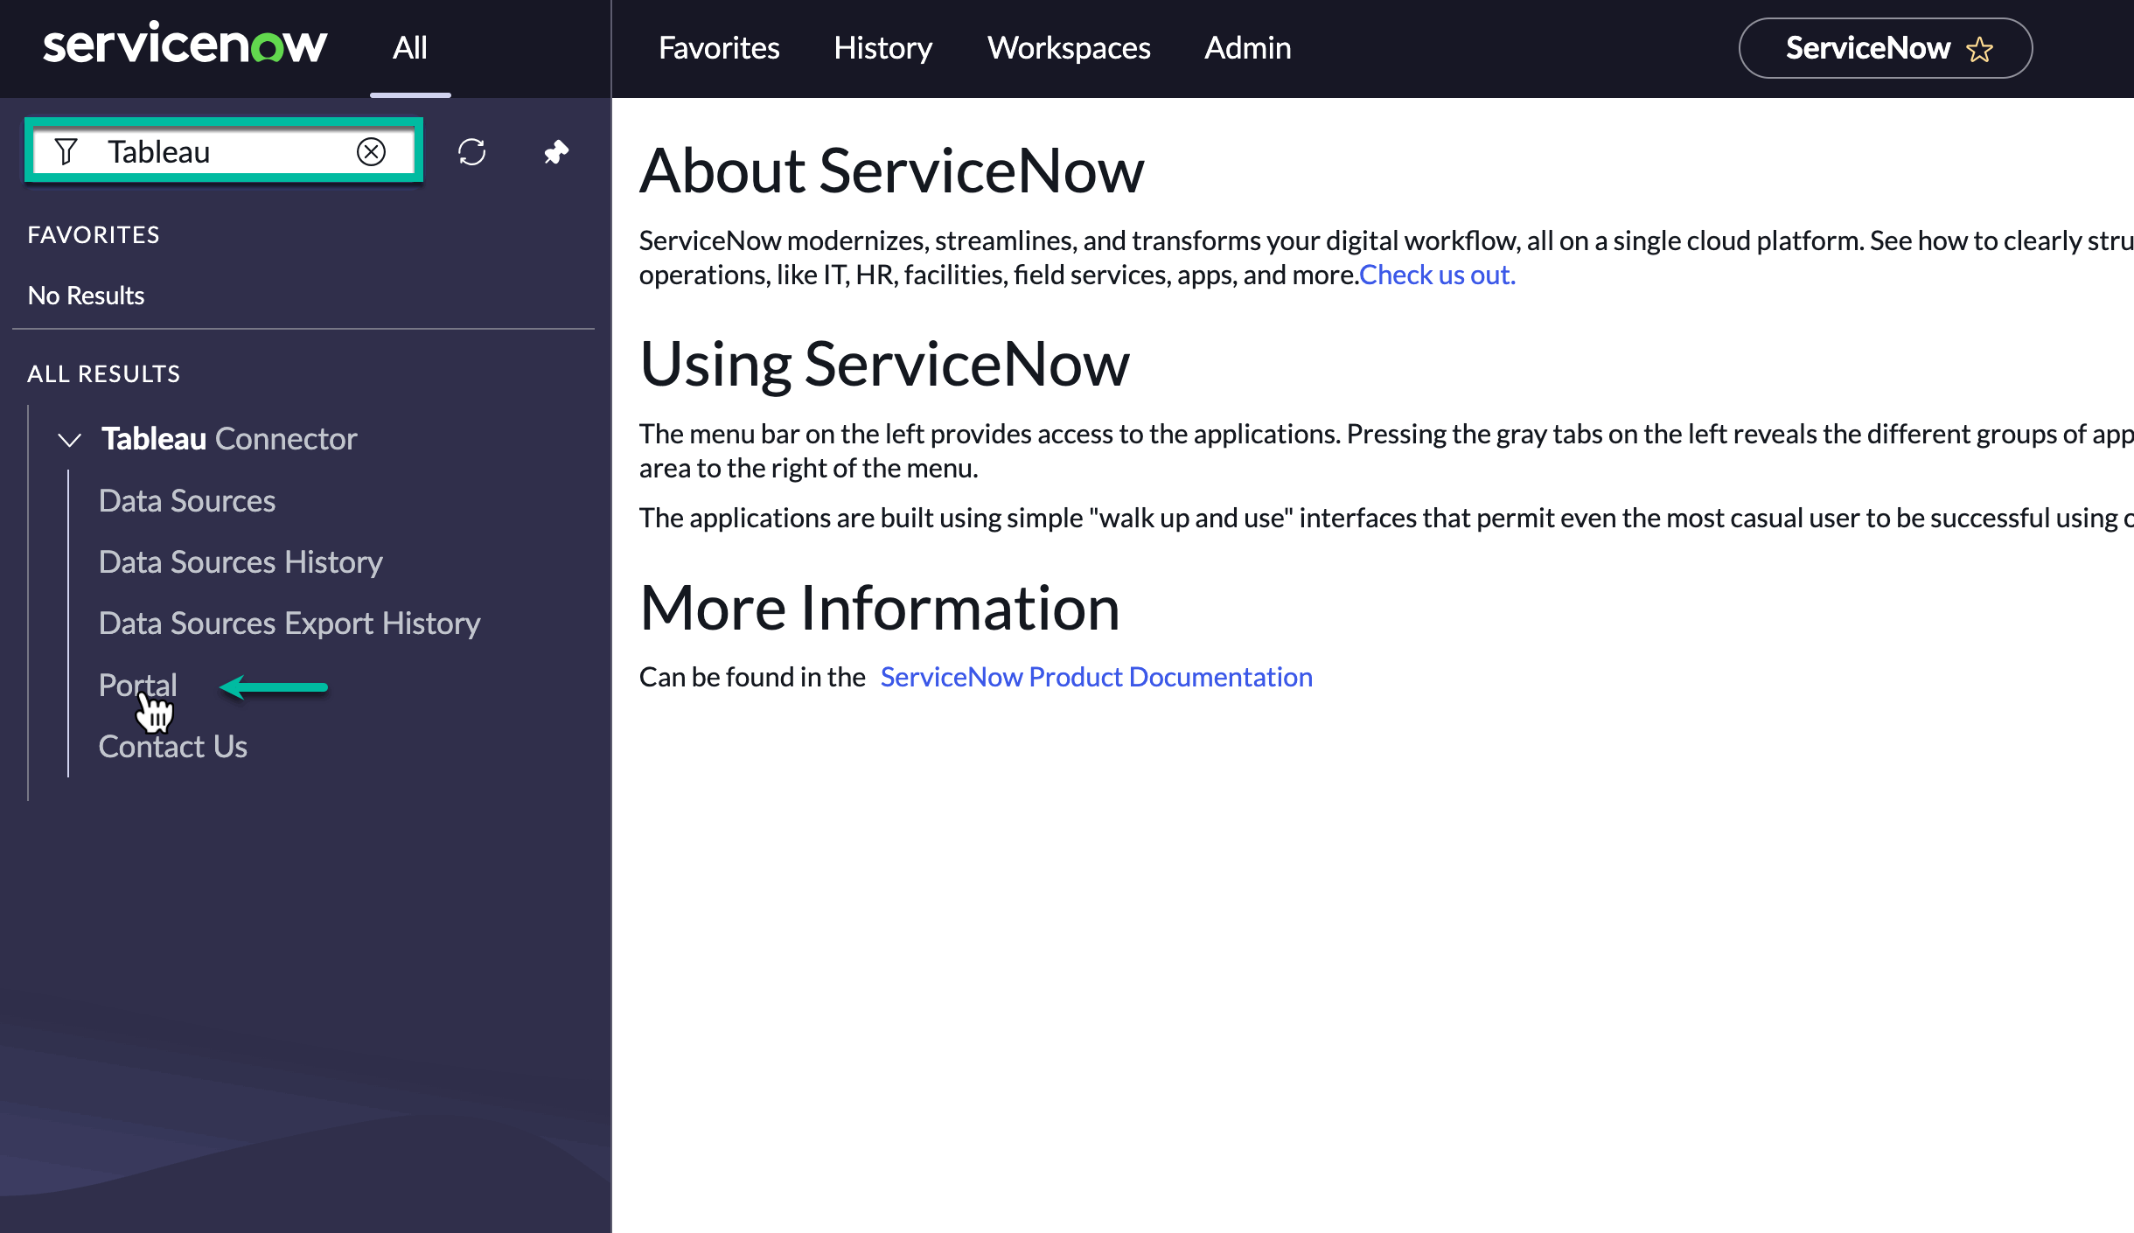Image resolution: width=2134 pixels, height=1233 pixels.
Task: Open the Contact Us page
Action: 172,745
